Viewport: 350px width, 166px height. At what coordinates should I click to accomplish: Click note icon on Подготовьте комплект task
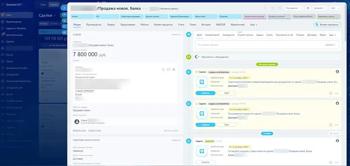coord(331,93)
